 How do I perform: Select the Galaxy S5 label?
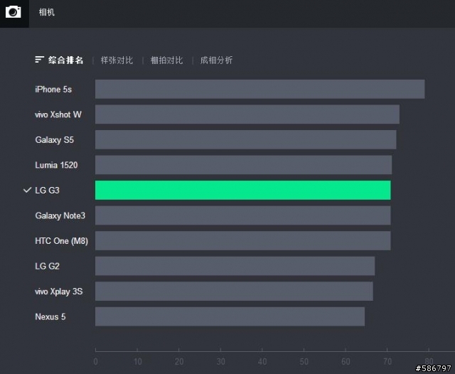(x=55, y=140)
